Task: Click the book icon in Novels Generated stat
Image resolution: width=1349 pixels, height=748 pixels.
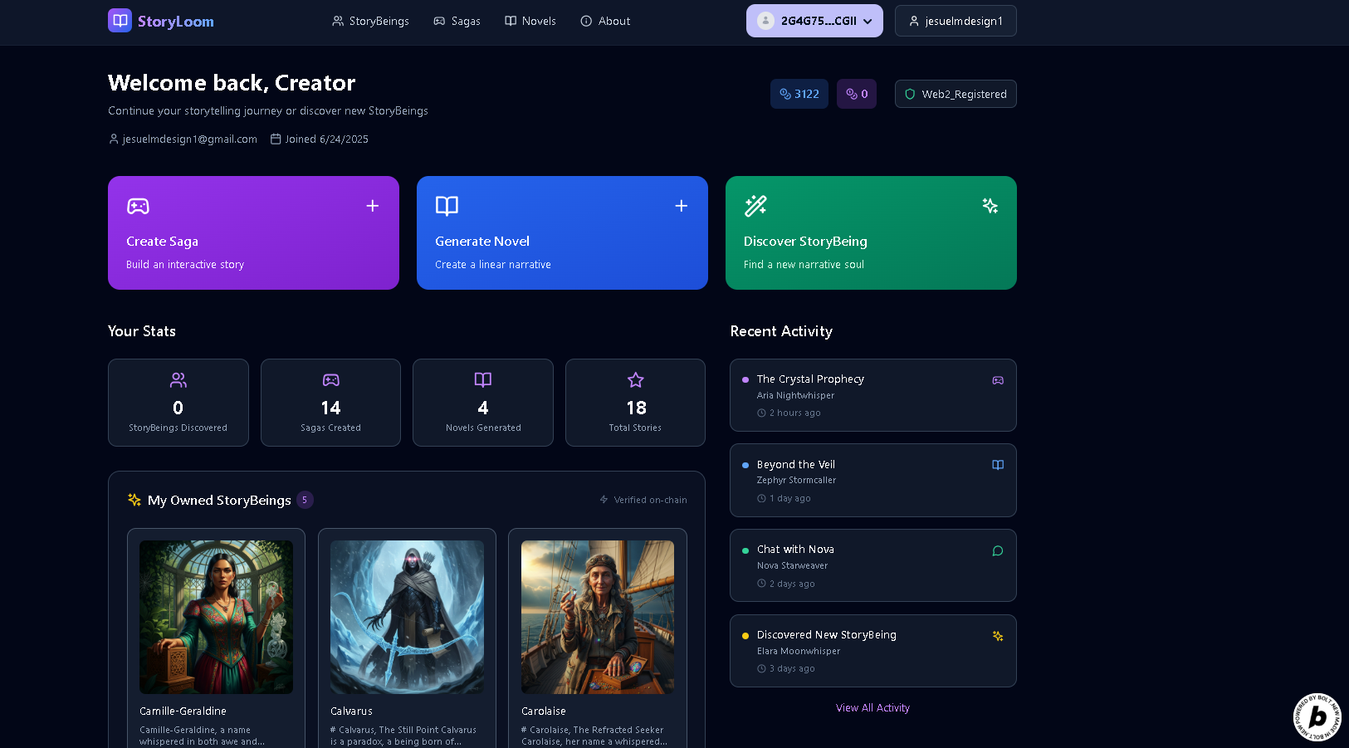Action: 483,380
